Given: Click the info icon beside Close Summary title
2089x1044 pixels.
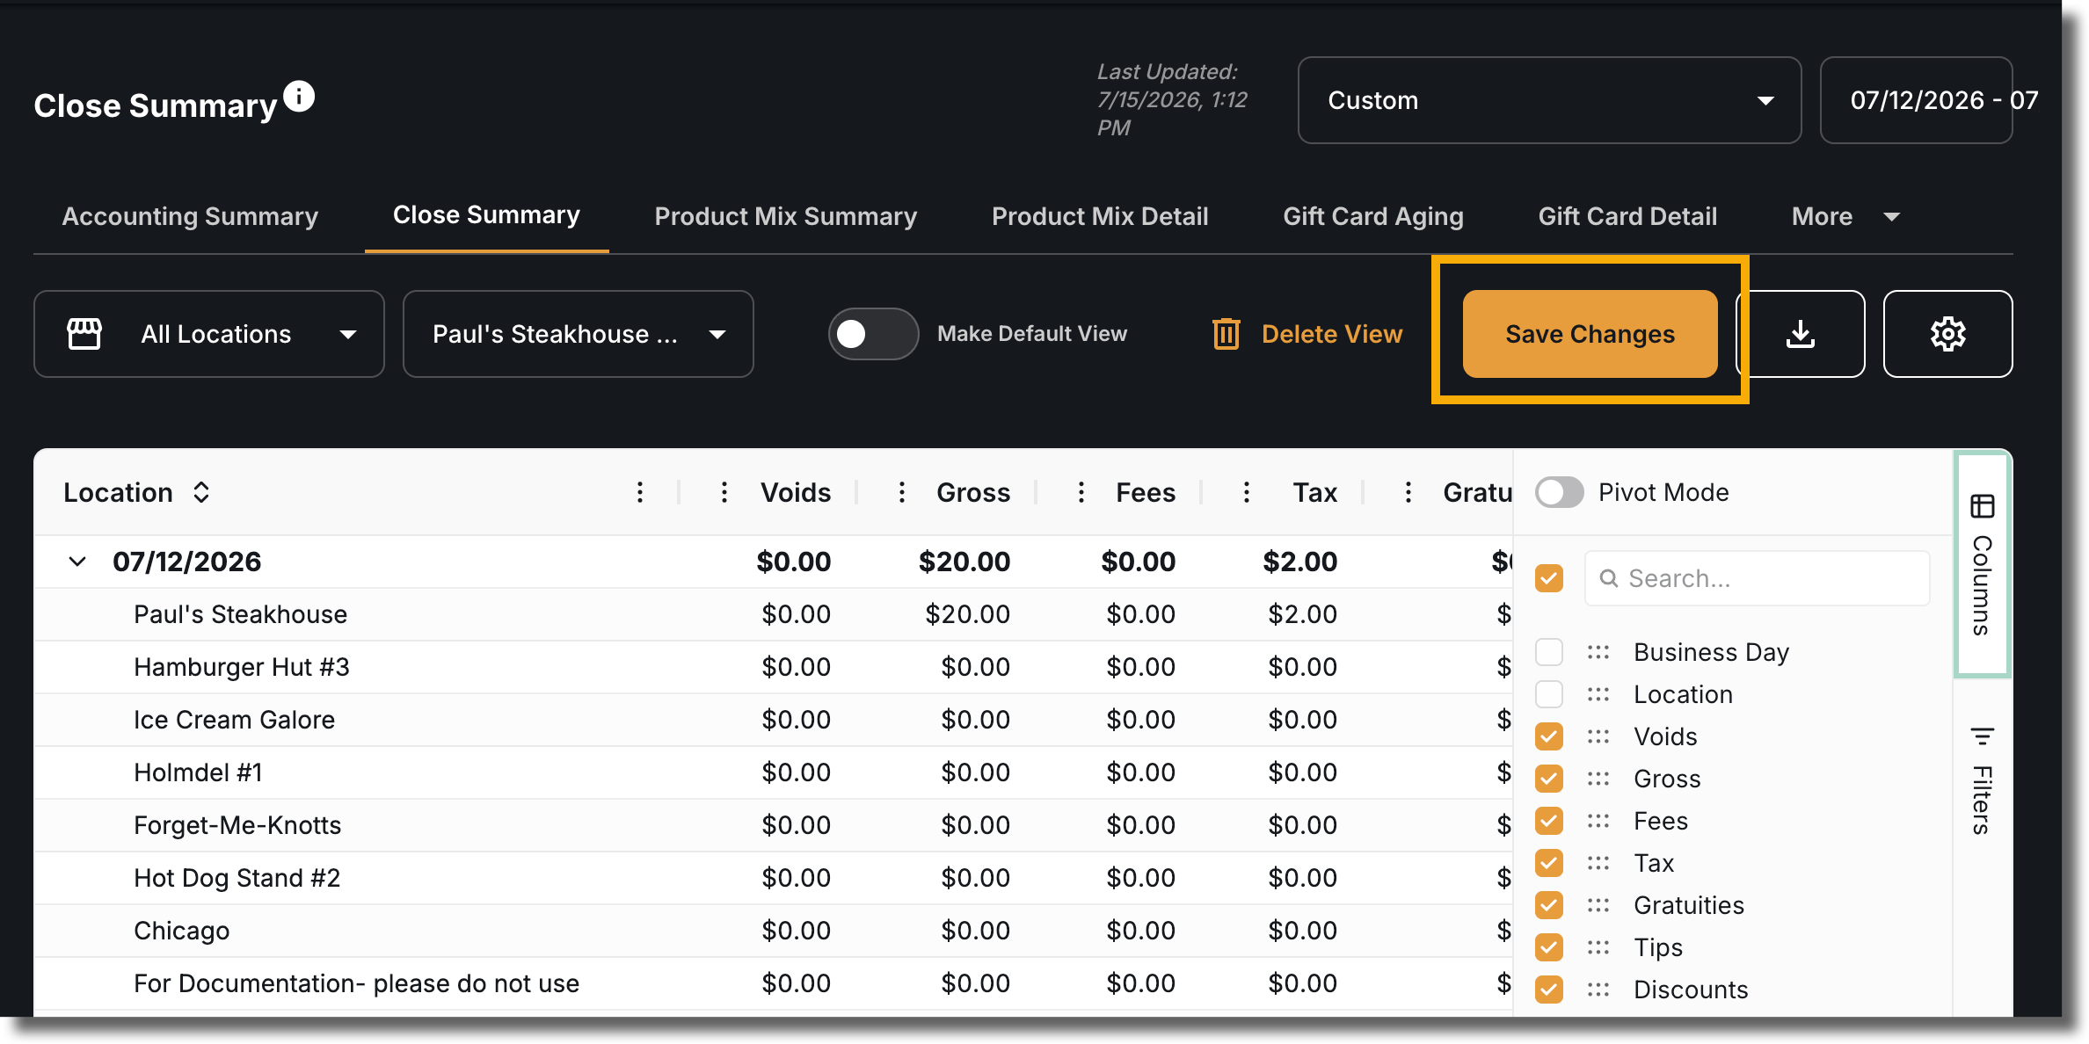Looking at the screenshot, I should 299,97.
